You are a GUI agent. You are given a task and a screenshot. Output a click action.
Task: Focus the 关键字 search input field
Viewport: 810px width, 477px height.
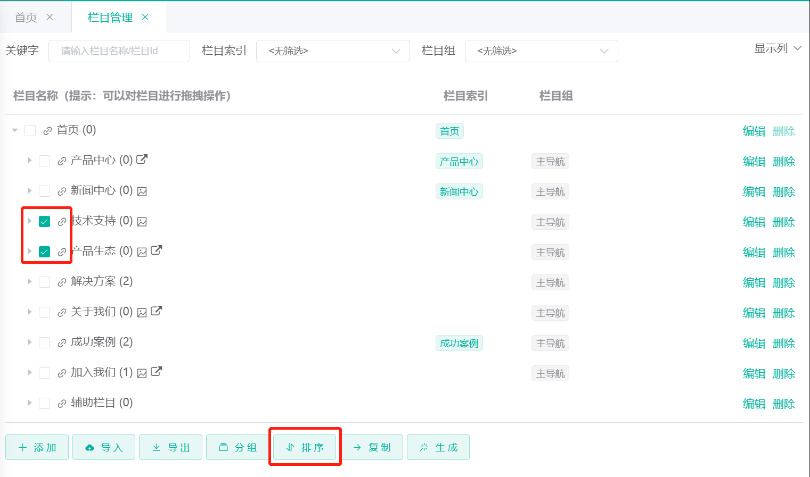pyautogui.click(x=119, y=51)
